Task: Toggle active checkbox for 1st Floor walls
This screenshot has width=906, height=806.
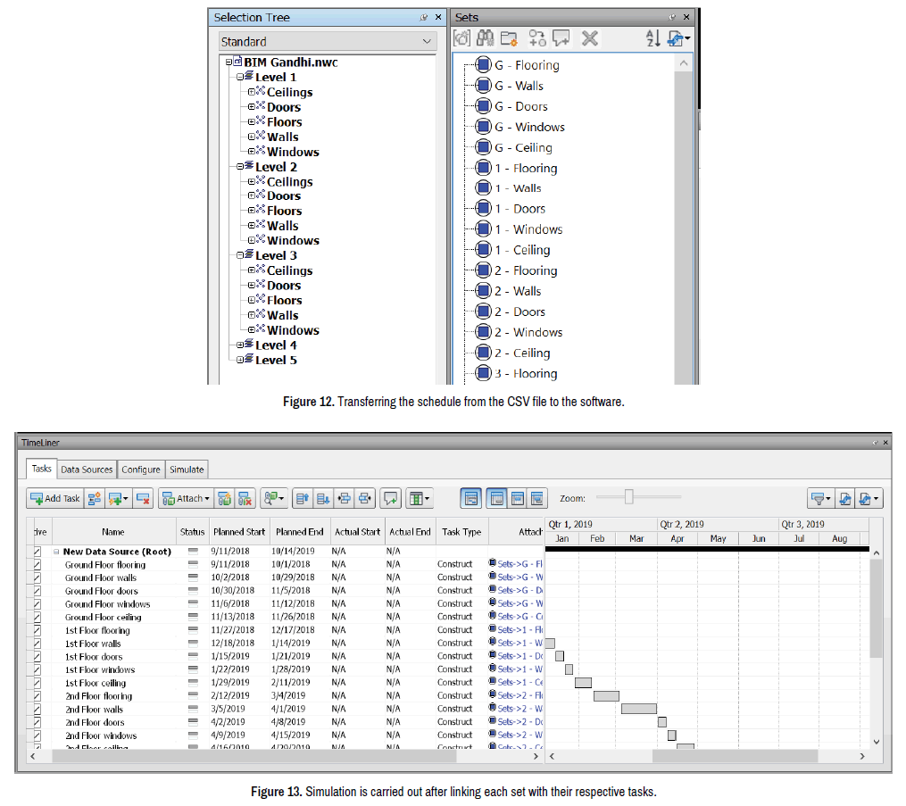Action: pyautogui.click(x=37, y=643)
